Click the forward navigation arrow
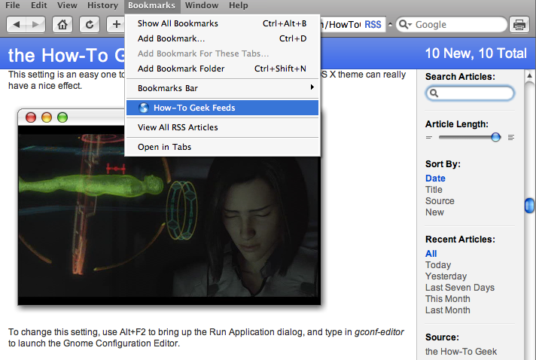The width and height of the screenshot is (536, 360). click(35, 24)
